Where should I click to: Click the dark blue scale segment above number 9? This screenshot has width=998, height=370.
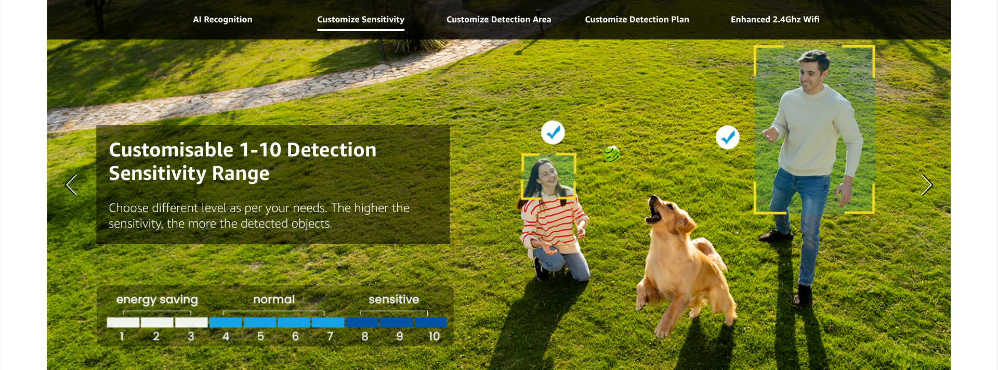tap(396, 322)
